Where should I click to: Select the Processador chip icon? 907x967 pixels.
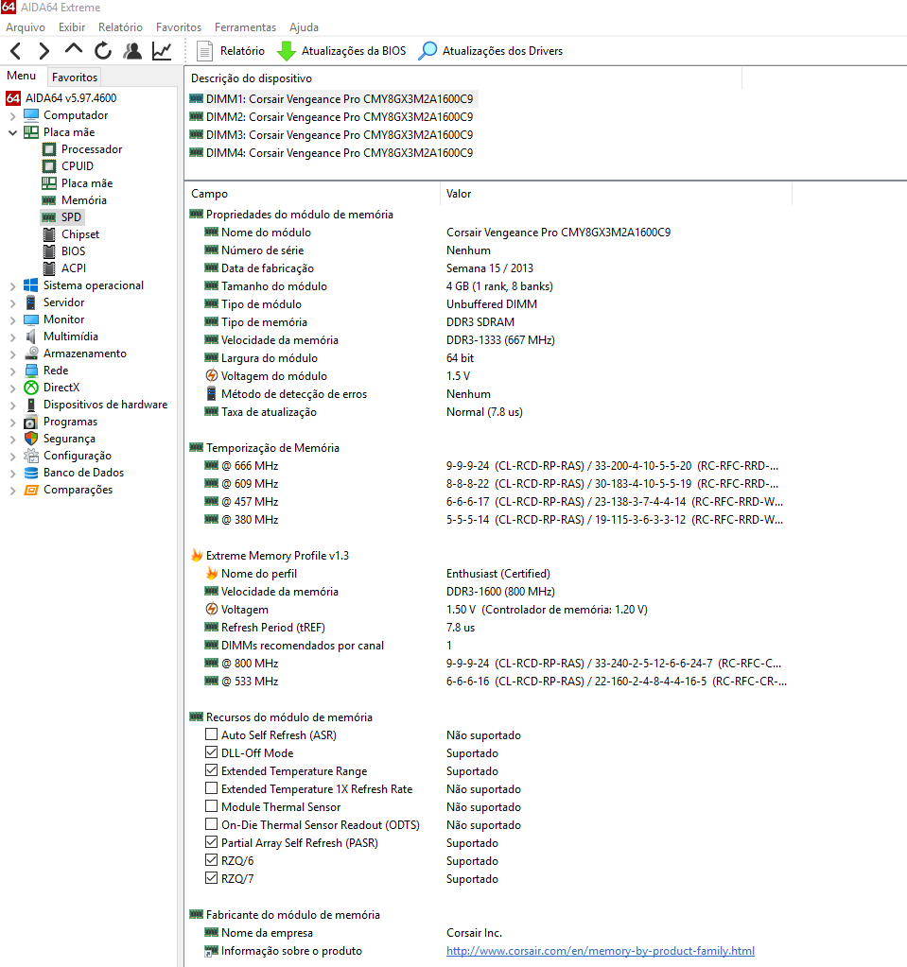click(x=49, y=149)
